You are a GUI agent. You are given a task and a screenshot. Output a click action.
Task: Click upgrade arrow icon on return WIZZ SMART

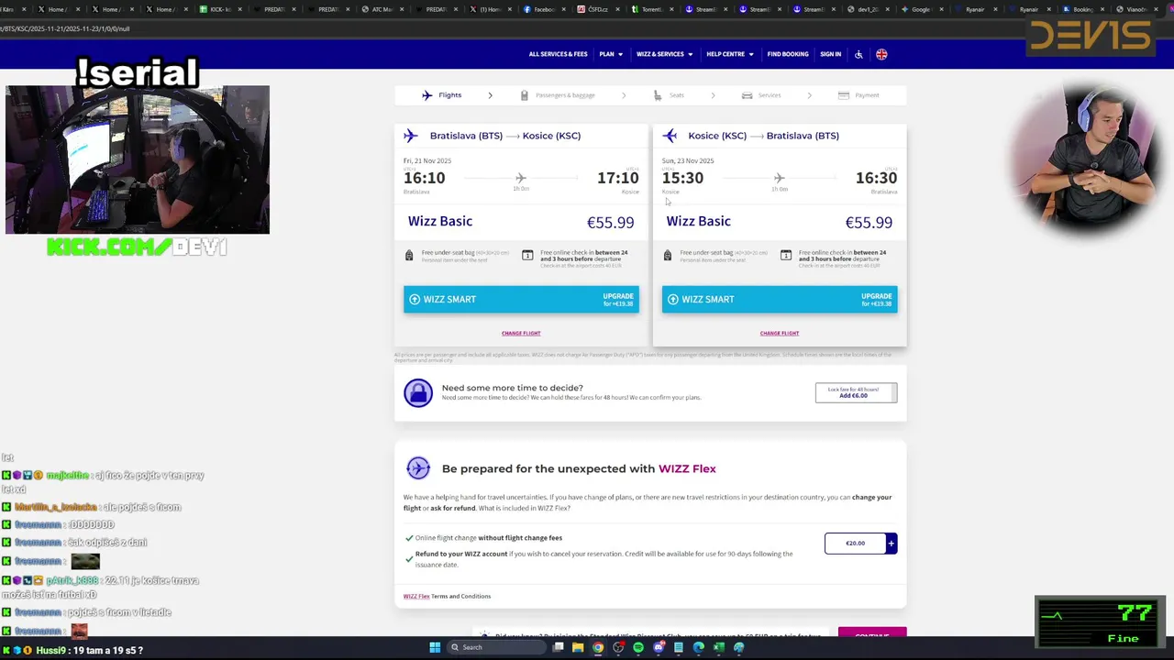coord(673,299)
